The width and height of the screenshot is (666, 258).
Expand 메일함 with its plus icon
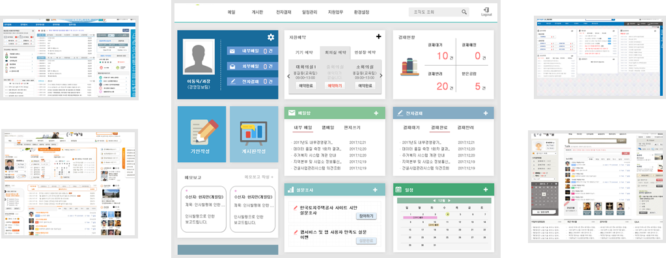click(x=376, y=113)
